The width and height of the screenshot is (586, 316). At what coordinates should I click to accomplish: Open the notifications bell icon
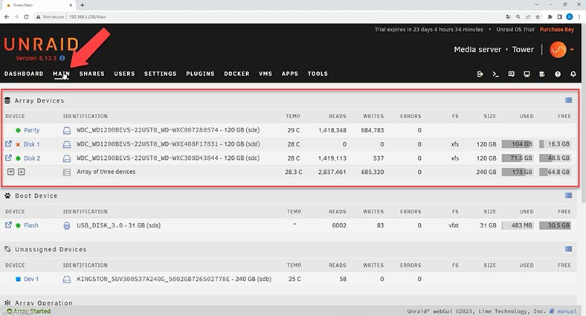coord(573,74)
